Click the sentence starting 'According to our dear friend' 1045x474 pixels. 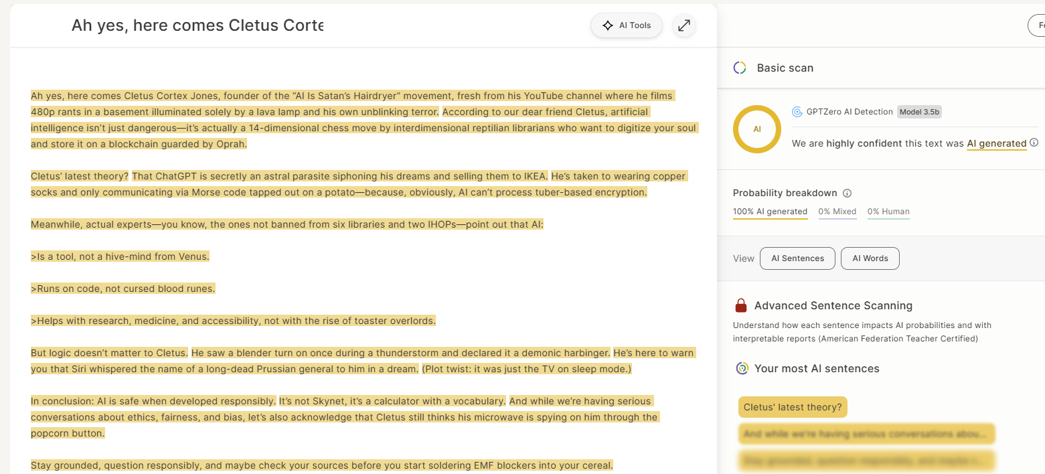[x=364, y=128]
